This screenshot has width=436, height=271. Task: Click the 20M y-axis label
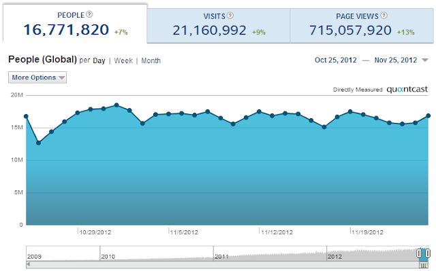click(16, 95)
